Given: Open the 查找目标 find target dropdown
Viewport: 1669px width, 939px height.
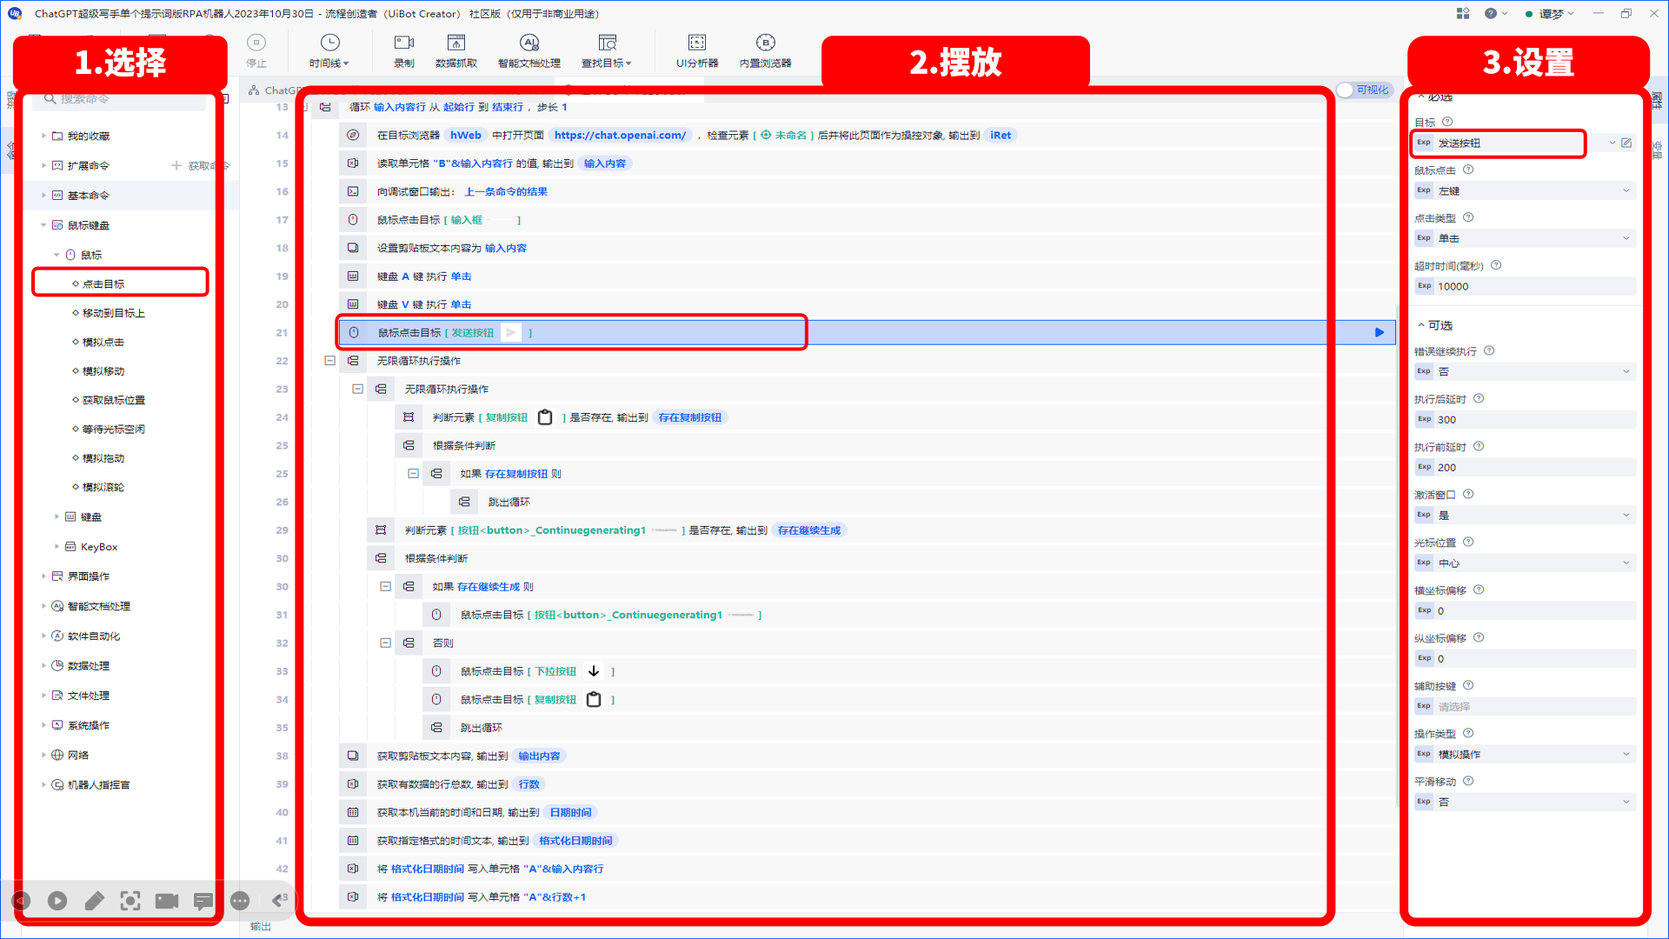Looking at the screenshot, I should click(607, 50).
